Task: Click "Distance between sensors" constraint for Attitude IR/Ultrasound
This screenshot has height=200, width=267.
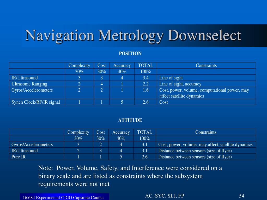Action: 195,151
